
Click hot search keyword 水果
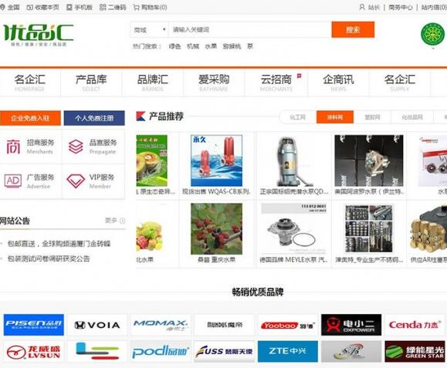[211, 46]
